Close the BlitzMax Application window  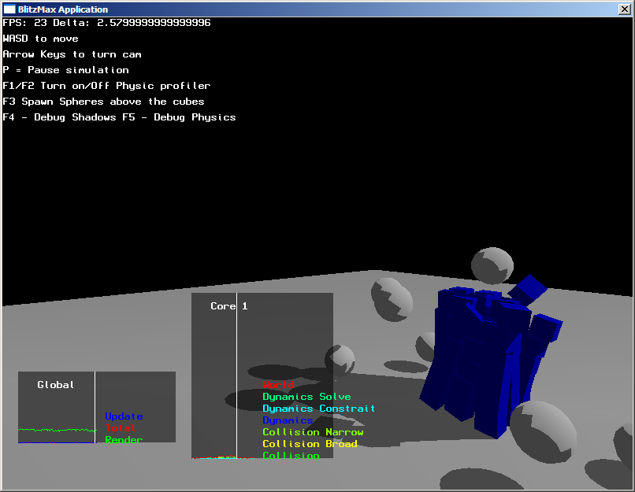tap(625, 9)
